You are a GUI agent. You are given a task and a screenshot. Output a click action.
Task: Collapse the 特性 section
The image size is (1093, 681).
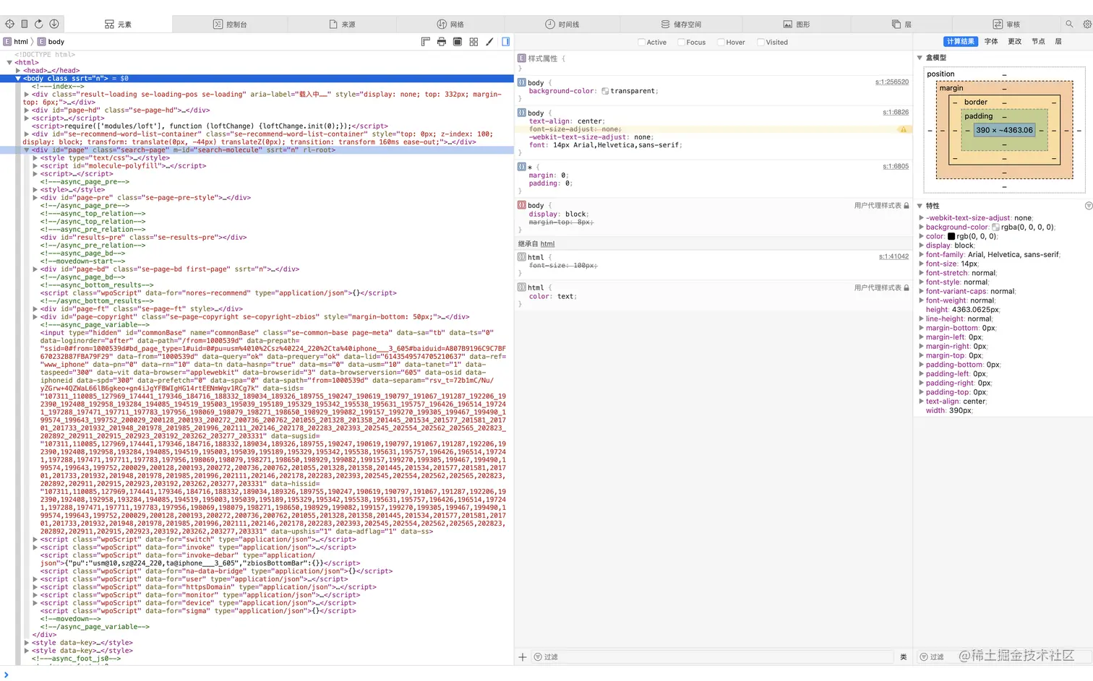pyautogui.click(x=920, y=206)
